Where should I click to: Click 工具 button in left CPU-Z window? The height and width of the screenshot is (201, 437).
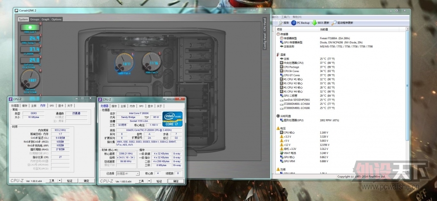tap(52, 181)
